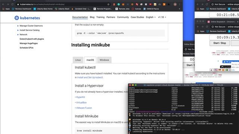The width and height of the screenshot is (239, 134).
Task: Expand Install Service Catalog in sidebar
Action: 18,30
